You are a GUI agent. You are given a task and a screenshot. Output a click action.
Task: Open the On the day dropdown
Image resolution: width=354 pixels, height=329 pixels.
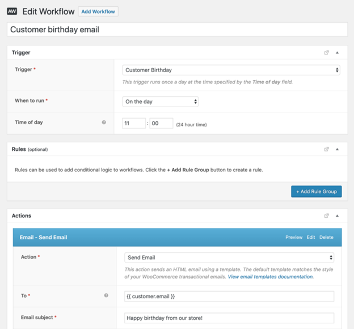pyautogui.click(x=161, y=102)
